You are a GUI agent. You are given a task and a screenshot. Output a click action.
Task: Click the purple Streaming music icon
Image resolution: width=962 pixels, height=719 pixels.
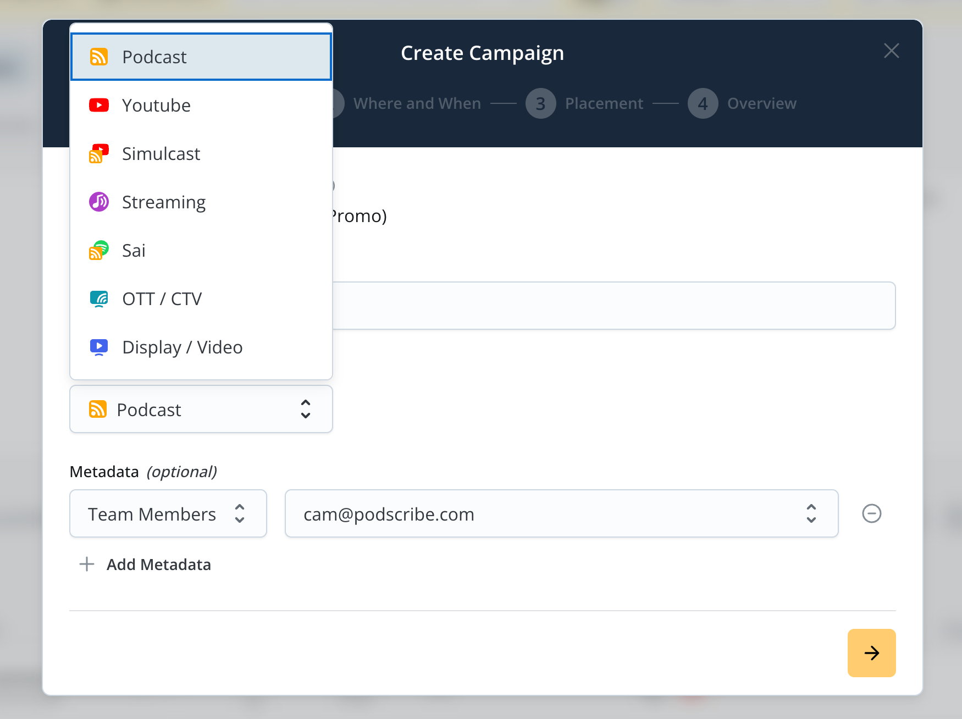tap(99, 202)
